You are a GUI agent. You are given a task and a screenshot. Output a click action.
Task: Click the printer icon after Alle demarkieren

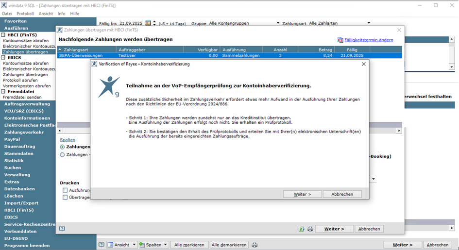(x=255, y=245)
